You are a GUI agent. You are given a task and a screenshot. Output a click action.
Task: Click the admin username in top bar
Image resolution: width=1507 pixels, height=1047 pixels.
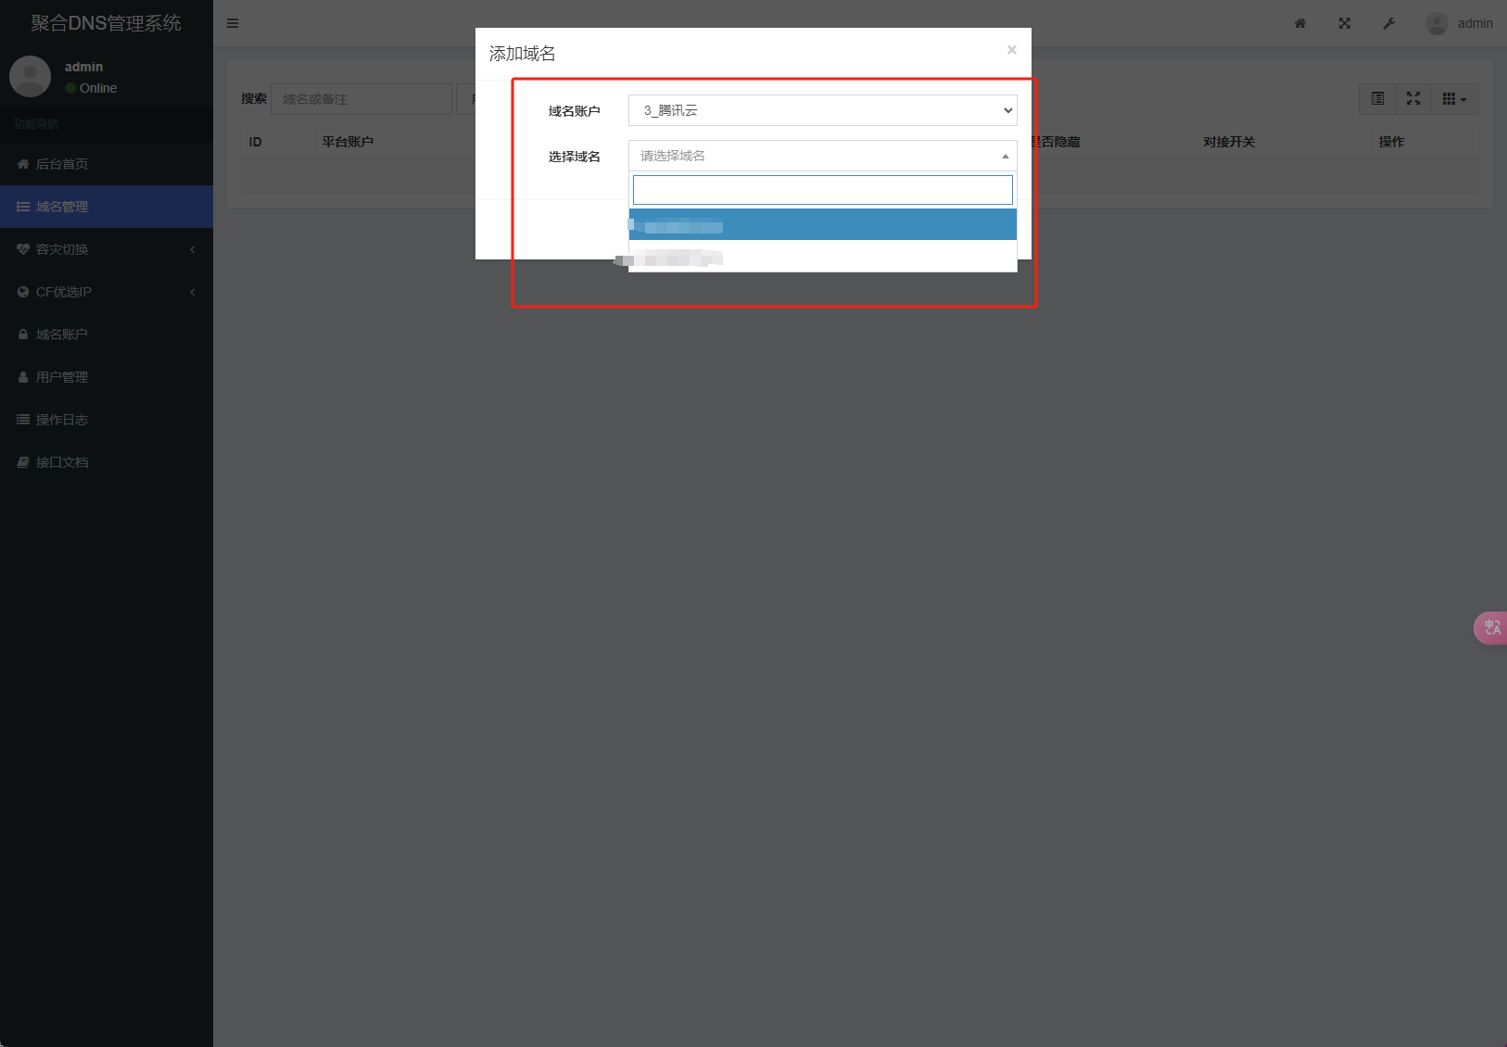coord(1475,23)
